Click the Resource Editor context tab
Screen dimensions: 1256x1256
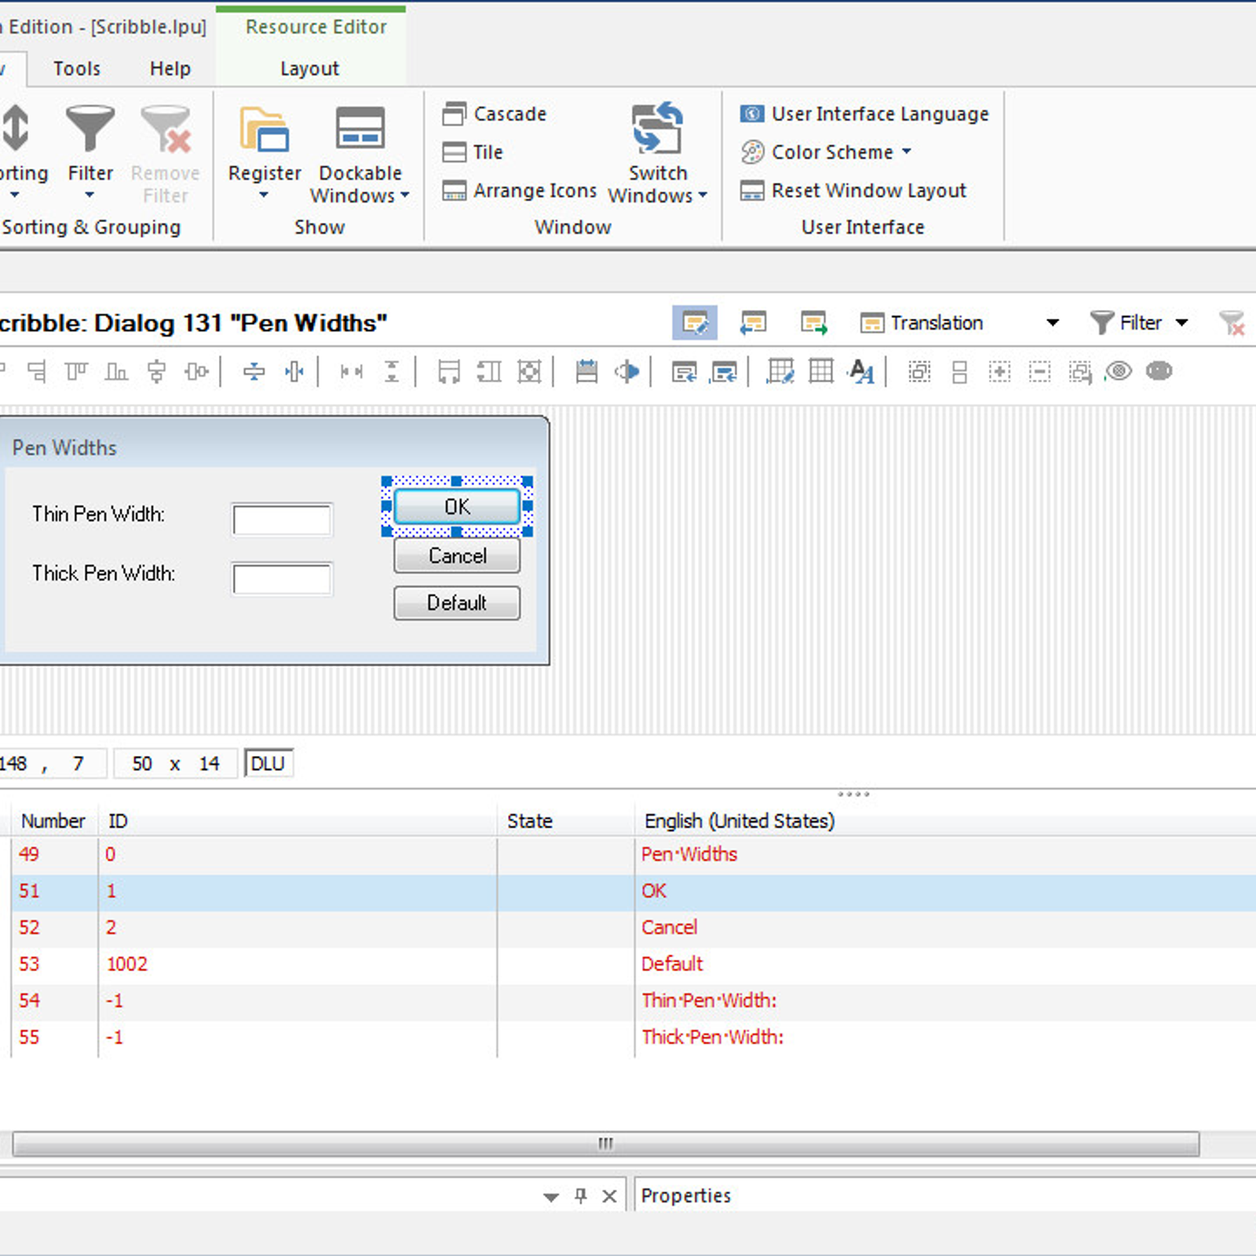(316, 27)
